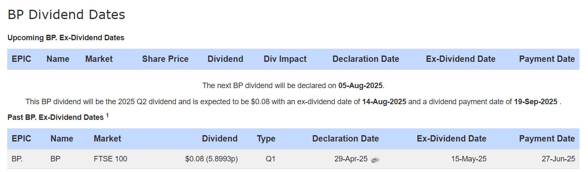Click the Market header in past dividends table
The width and height of the screenshot is (588, 172).
[107, 139]
